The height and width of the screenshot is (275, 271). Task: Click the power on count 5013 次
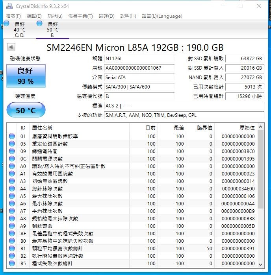point(245,87)
